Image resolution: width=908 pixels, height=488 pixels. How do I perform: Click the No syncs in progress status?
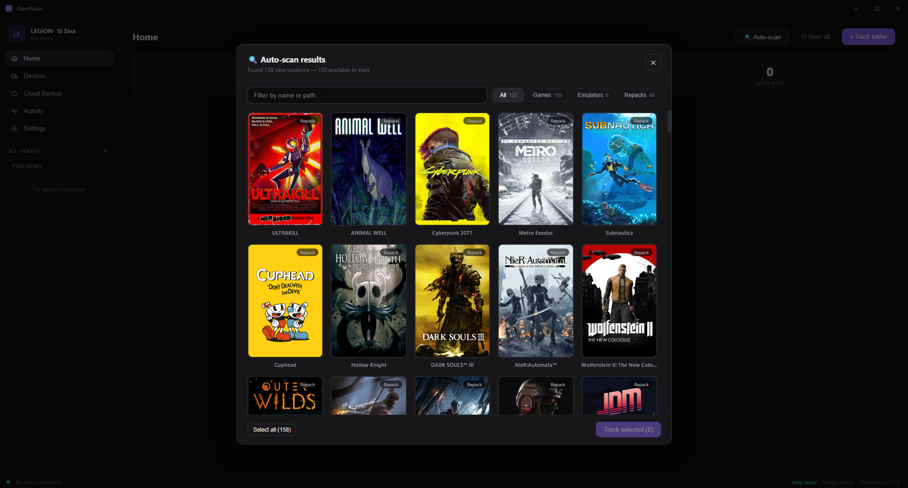(39, 482)
